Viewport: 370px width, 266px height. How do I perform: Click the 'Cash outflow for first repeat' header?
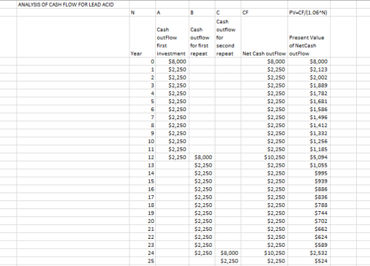(202, 37)
